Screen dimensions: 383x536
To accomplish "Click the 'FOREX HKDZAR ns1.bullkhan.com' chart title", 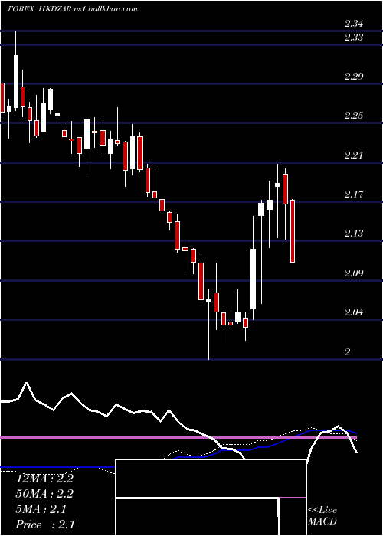I will click(x=73, y=9).
